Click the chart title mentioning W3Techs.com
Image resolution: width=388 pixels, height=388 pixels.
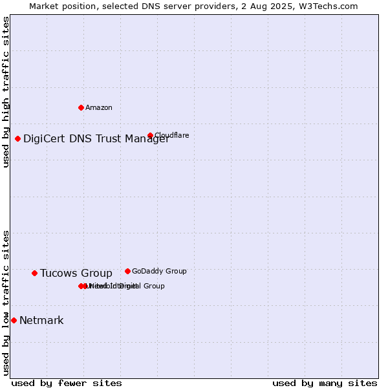point(193,6)
